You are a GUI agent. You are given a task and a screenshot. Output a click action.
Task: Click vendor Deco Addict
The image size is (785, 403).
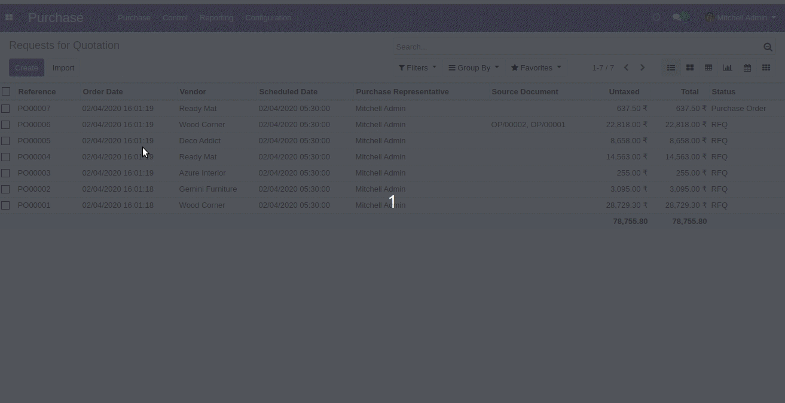(200, 141)
